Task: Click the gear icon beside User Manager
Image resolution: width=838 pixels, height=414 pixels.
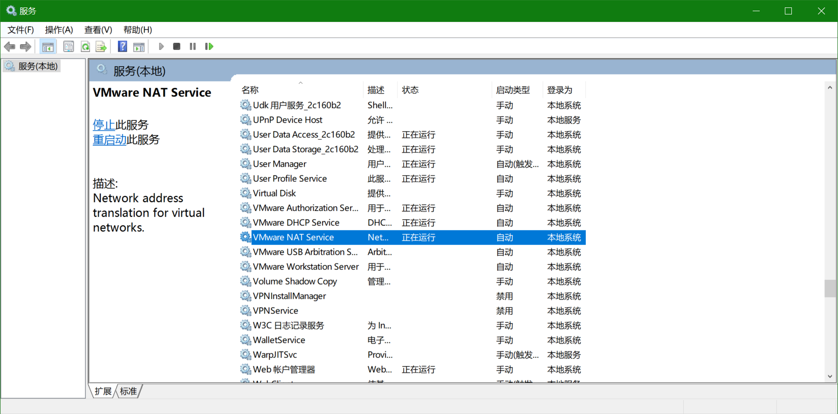Action: tap(246, 164)
